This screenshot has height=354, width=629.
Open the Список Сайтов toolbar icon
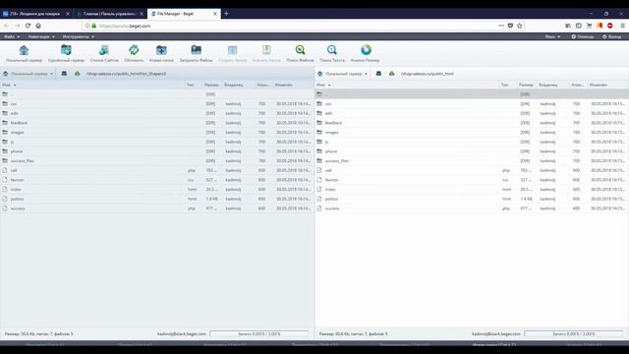pyautogui.click(x=104, y=53)
